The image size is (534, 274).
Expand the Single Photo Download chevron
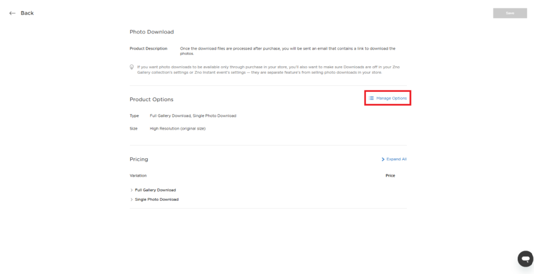click(x=131, y=200)
